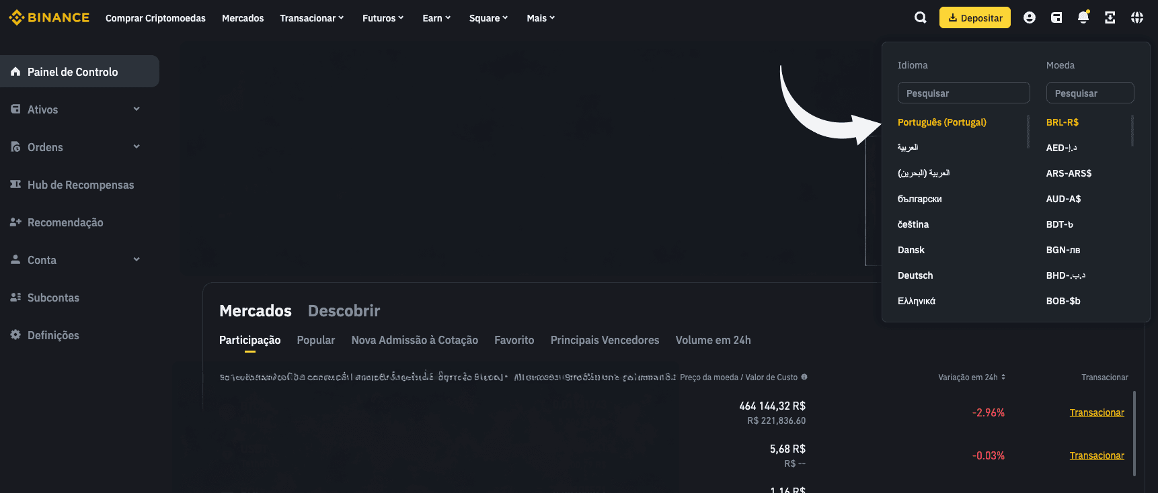This screenshot has width=1158, height=493.
Task: Click the globe language icon
Action: pyautogui.click(x=1137, y=17)
